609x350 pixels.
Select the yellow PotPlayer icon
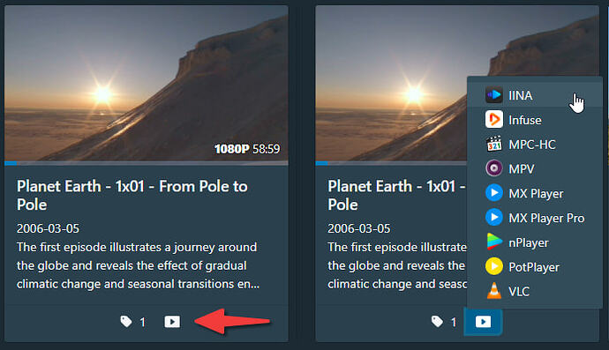(494, 266)
